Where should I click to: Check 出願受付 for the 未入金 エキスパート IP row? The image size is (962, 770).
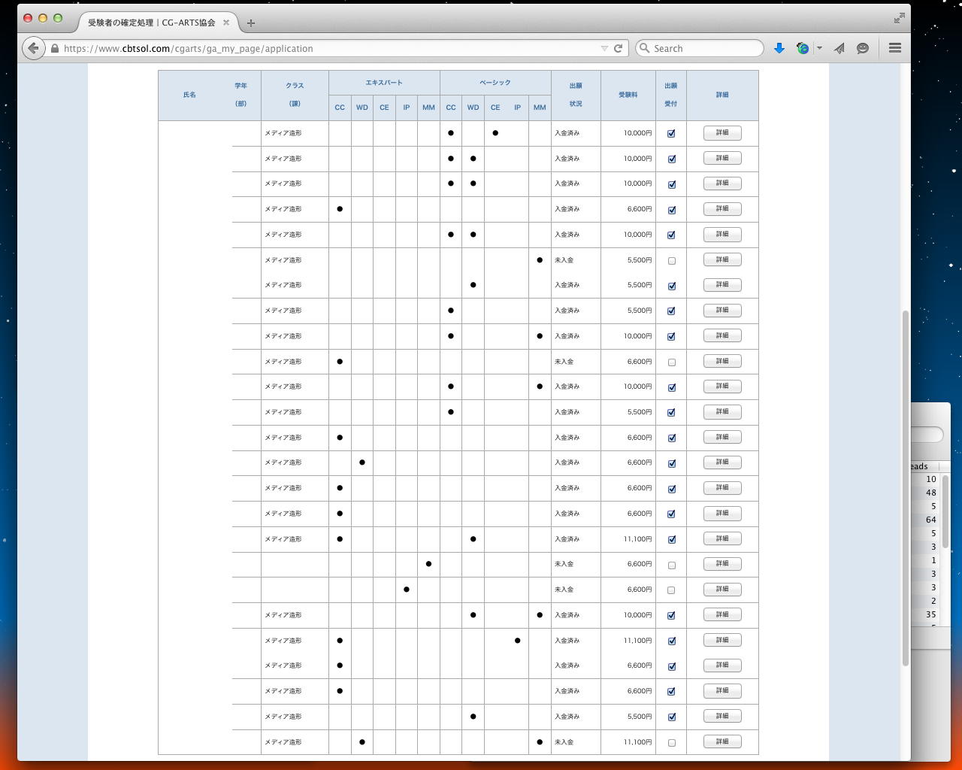tap(671, 590)
